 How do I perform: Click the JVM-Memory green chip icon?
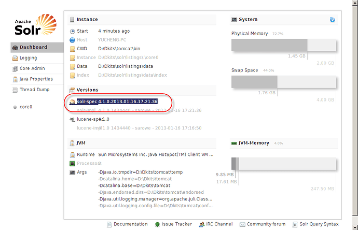(234, 143)
